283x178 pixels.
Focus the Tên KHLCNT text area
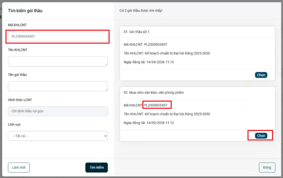pyautogui.click(x=58, y=61)
